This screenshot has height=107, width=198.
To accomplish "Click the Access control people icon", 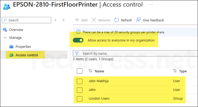I will (x=11, y=55).
